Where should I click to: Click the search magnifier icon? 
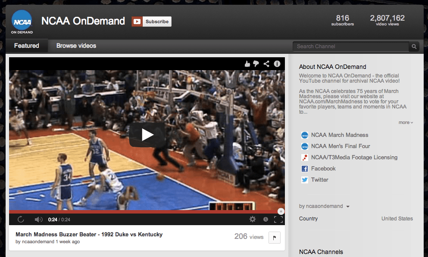[x=414, y=46]
